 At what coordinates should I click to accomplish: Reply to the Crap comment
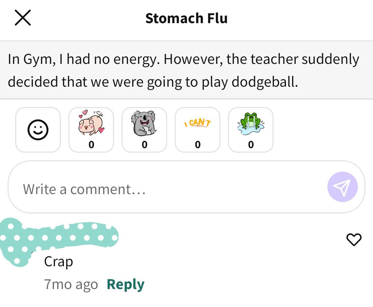coord(126,284)
